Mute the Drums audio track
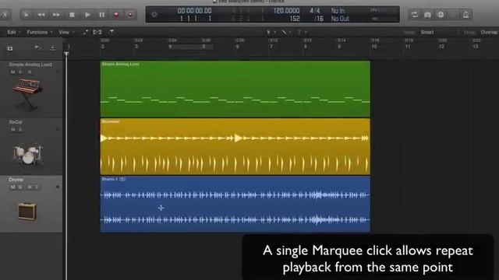Viewport: 499px width, 280px height. [12, 187]
